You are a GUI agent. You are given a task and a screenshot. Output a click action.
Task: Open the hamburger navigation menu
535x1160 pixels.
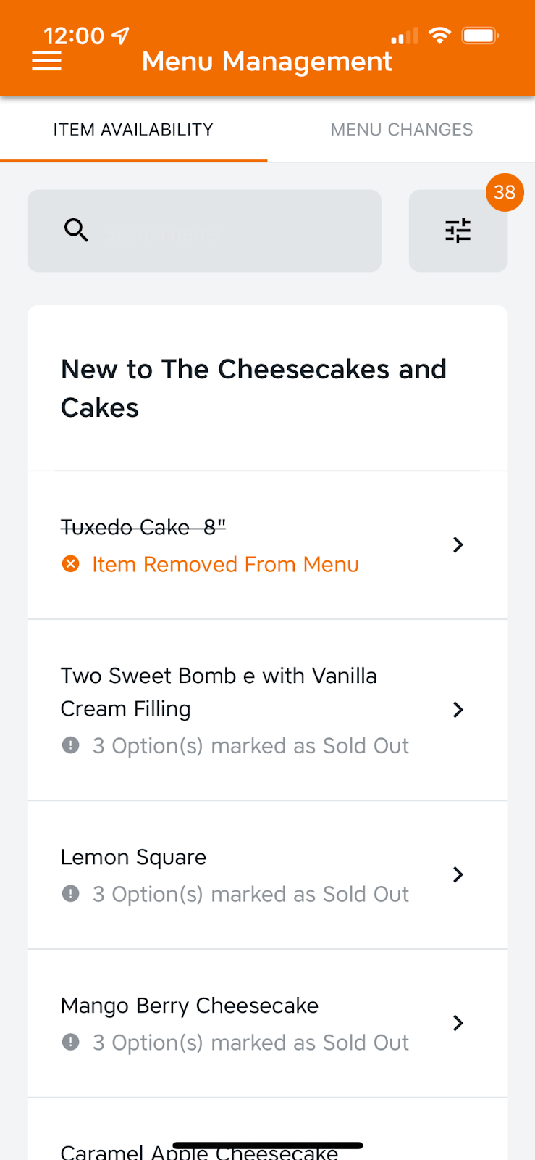(47, 62)
